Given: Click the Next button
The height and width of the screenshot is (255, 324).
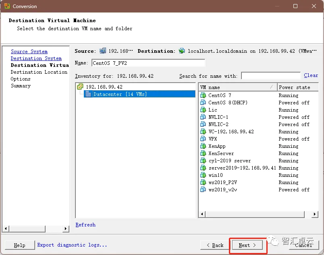Looking at the screenshot, I should (247, 245).
